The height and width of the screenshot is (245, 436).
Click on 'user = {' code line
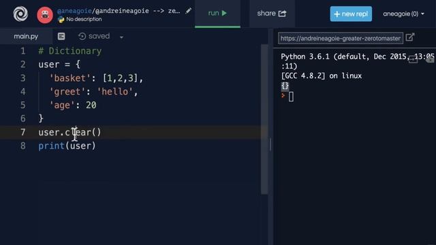point(59,65)
